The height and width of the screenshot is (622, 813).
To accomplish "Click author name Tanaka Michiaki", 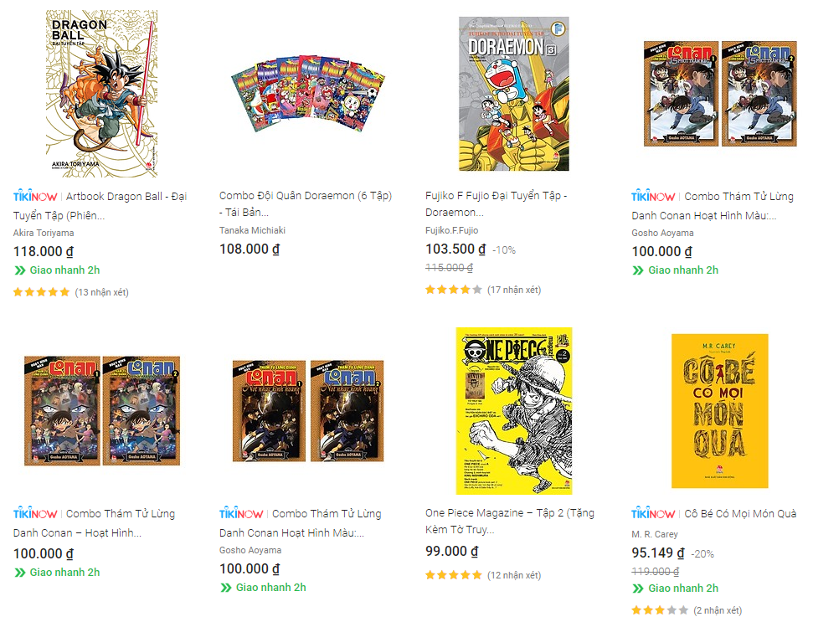I will point(252,230).
